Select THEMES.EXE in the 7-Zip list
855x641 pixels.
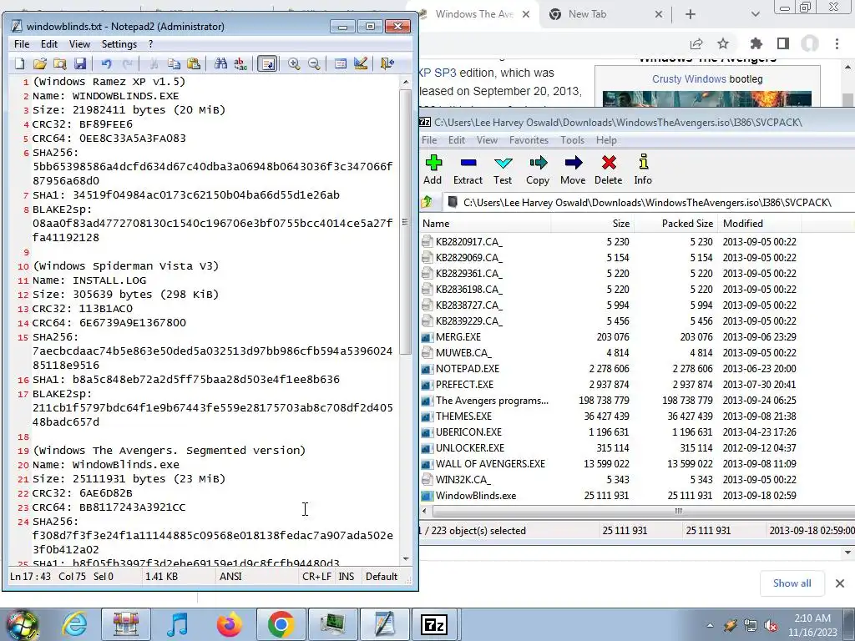tap(463, 416)
